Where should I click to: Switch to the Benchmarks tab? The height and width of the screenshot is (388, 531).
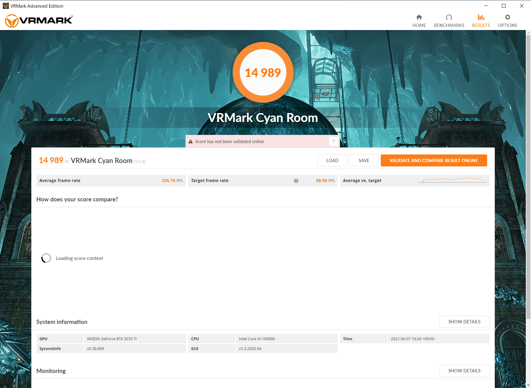coord(449,21)
